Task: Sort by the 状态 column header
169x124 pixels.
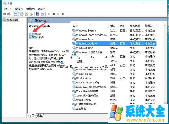Action: [x=122, y=26]
